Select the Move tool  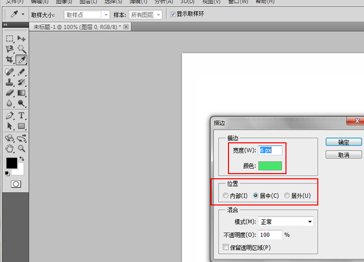(x=22, y=39)
